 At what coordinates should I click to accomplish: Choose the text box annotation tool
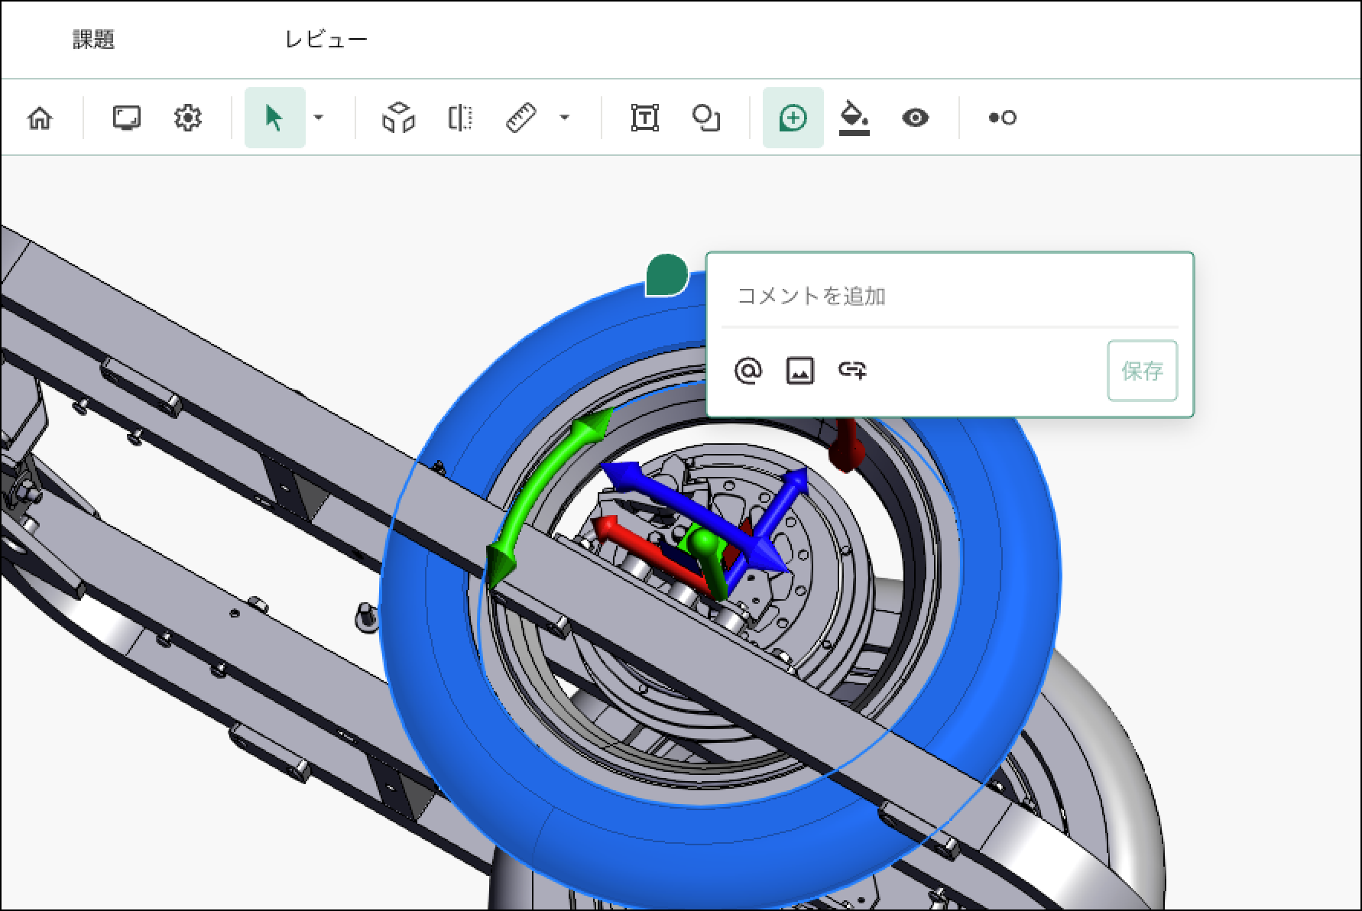[644, 118]
